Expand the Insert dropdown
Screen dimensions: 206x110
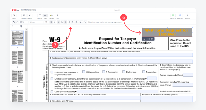pos(46,16)
